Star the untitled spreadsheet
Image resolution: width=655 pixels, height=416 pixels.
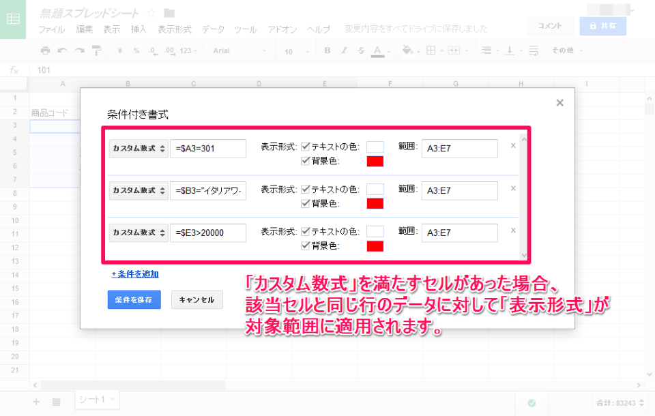[151, 13]
